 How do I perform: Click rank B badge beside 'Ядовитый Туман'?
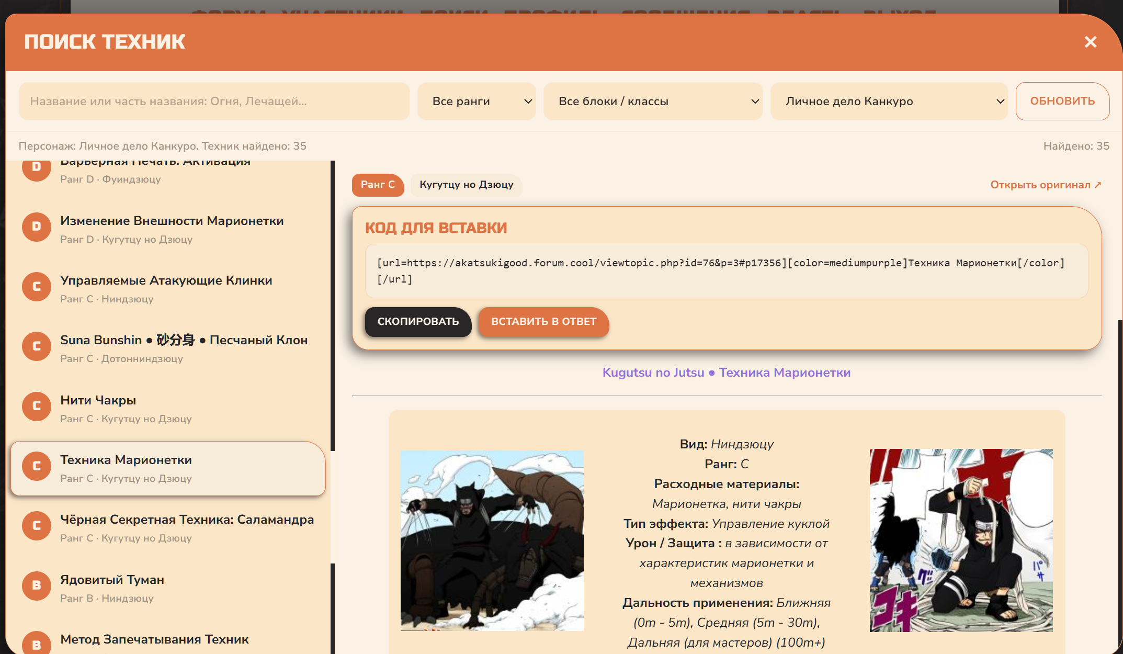pos(37,586)
